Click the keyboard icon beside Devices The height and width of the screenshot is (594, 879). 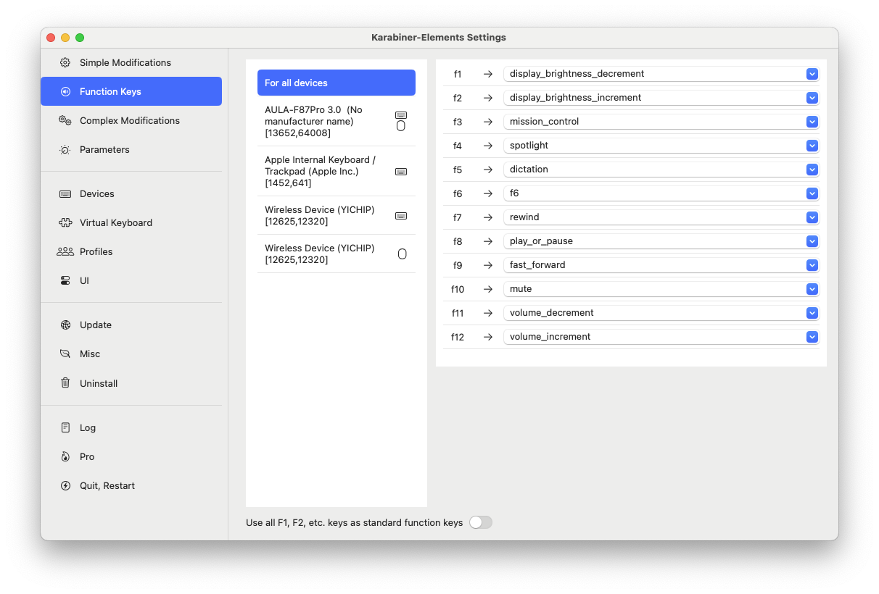point(65,193)
